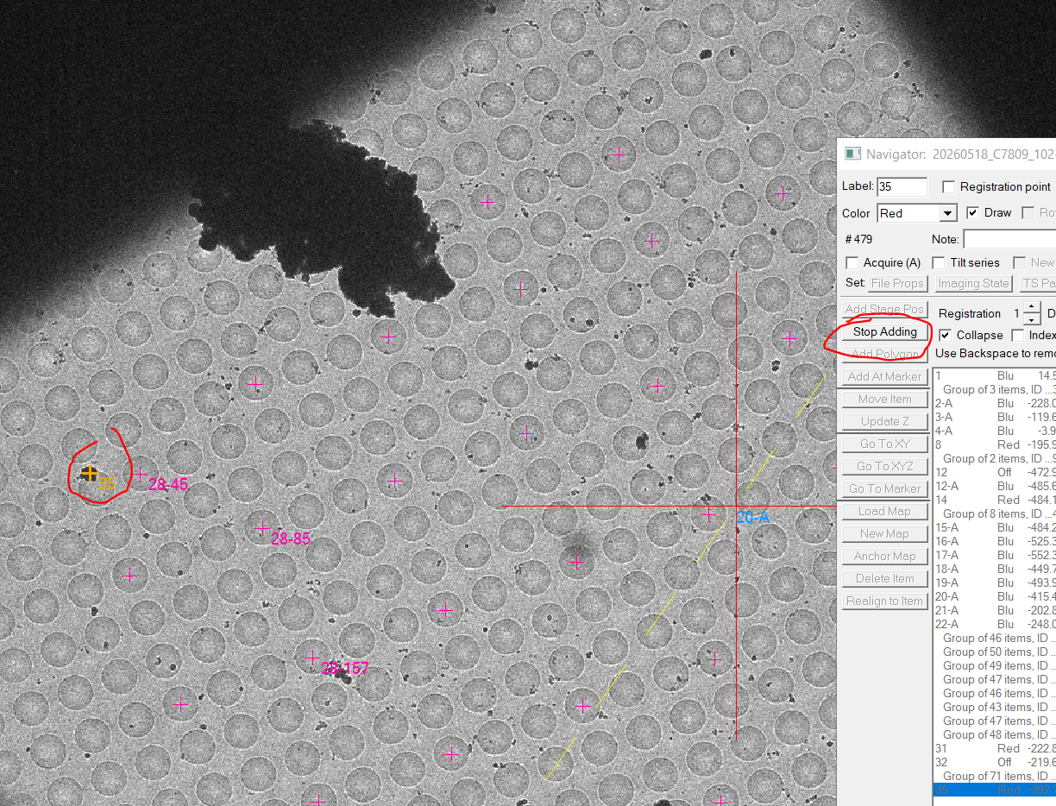Toggle the Registration point checkbox

(949, 186)
